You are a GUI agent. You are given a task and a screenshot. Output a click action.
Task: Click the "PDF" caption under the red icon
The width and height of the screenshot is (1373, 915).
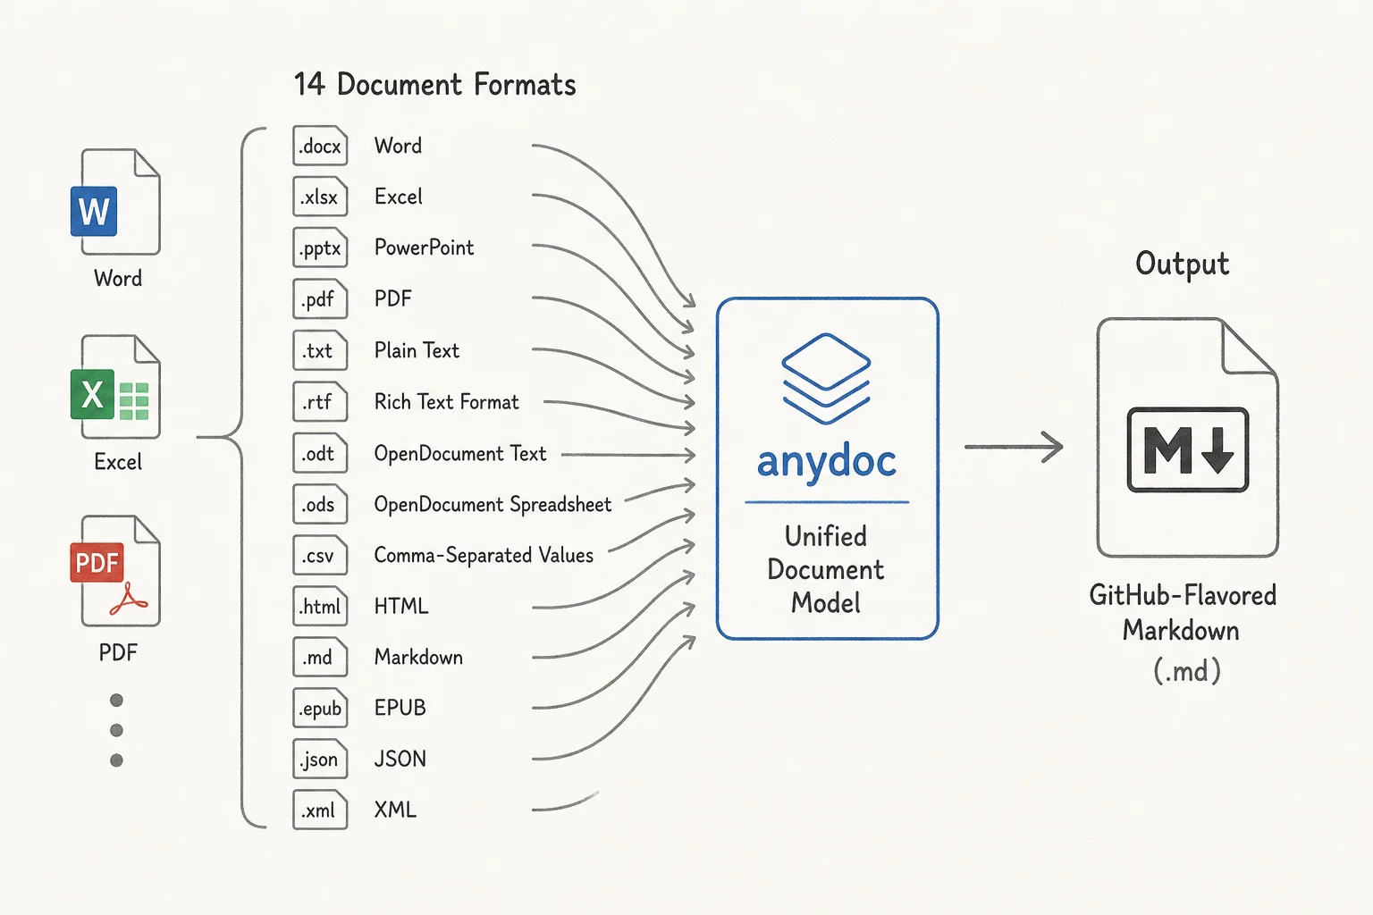click(117, 652)
